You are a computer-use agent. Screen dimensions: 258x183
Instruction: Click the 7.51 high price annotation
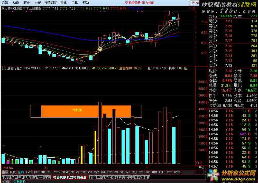tap(176, 13)
